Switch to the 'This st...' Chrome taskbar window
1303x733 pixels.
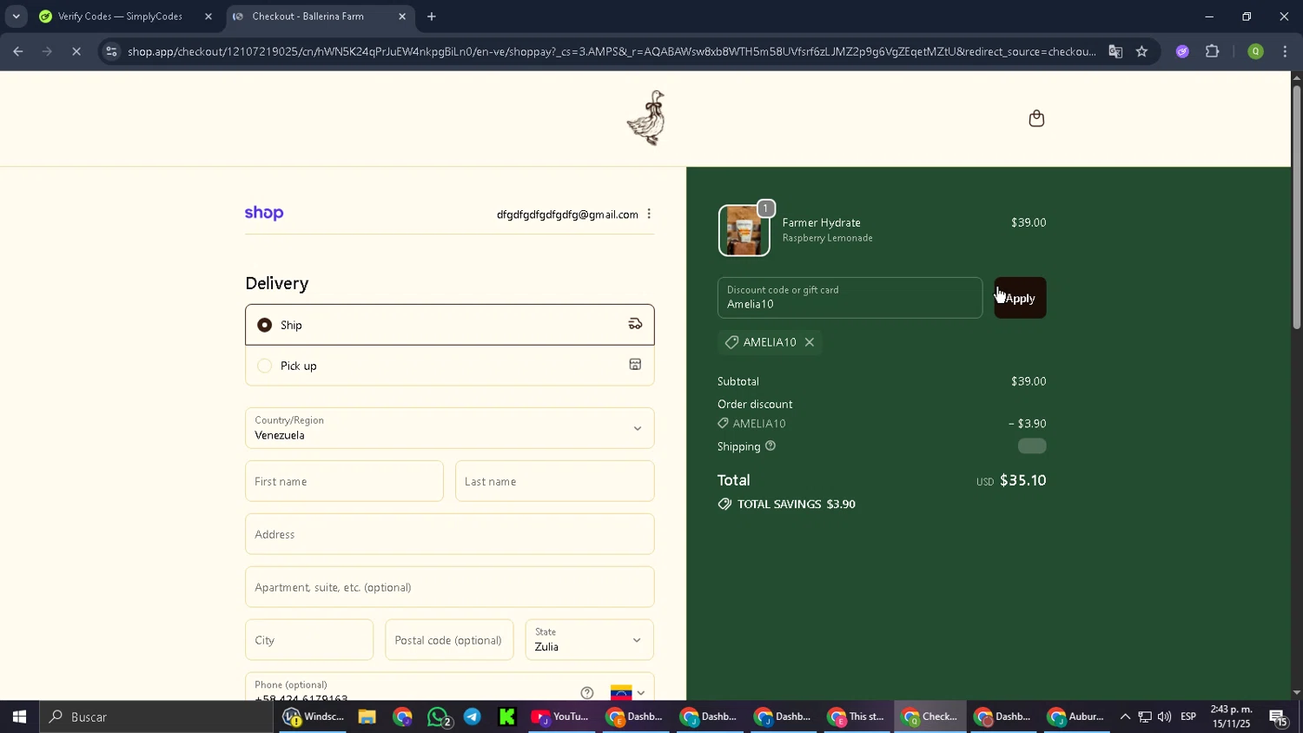coord(857,716)
